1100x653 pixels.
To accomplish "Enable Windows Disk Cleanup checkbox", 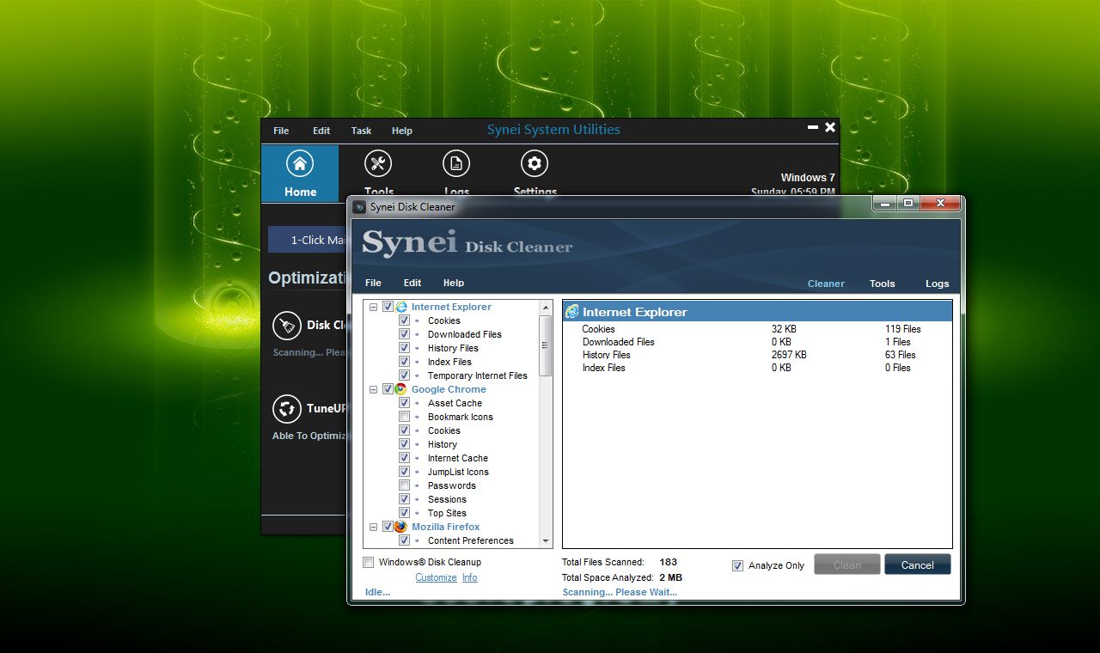I will tap(369, 563).
